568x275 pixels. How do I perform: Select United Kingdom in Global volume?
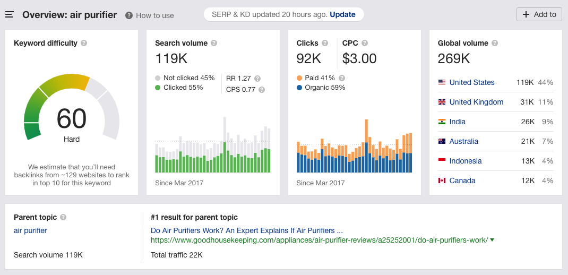click(x=476, y=102)
